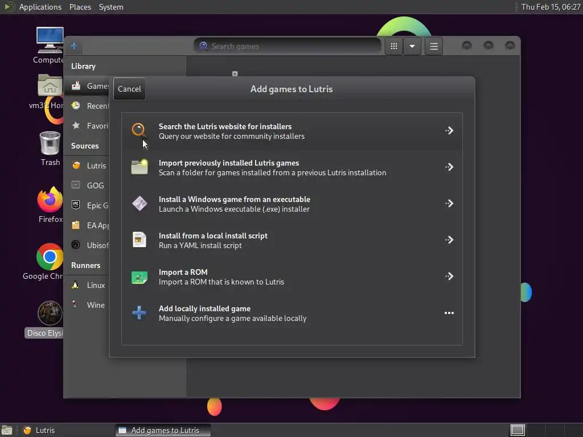Click arrow beside Install a Windows game
583x437 pixels.
click(x=449, y=203)
